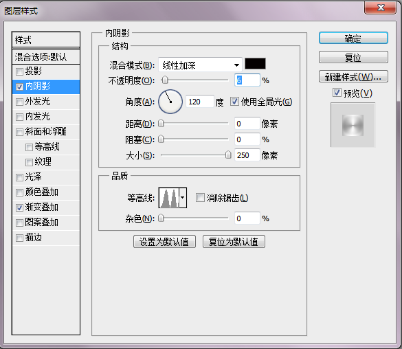Click the style preview thumbnail
The width and height of the screenshot is (402, 349).
click(x=353, y=125)
